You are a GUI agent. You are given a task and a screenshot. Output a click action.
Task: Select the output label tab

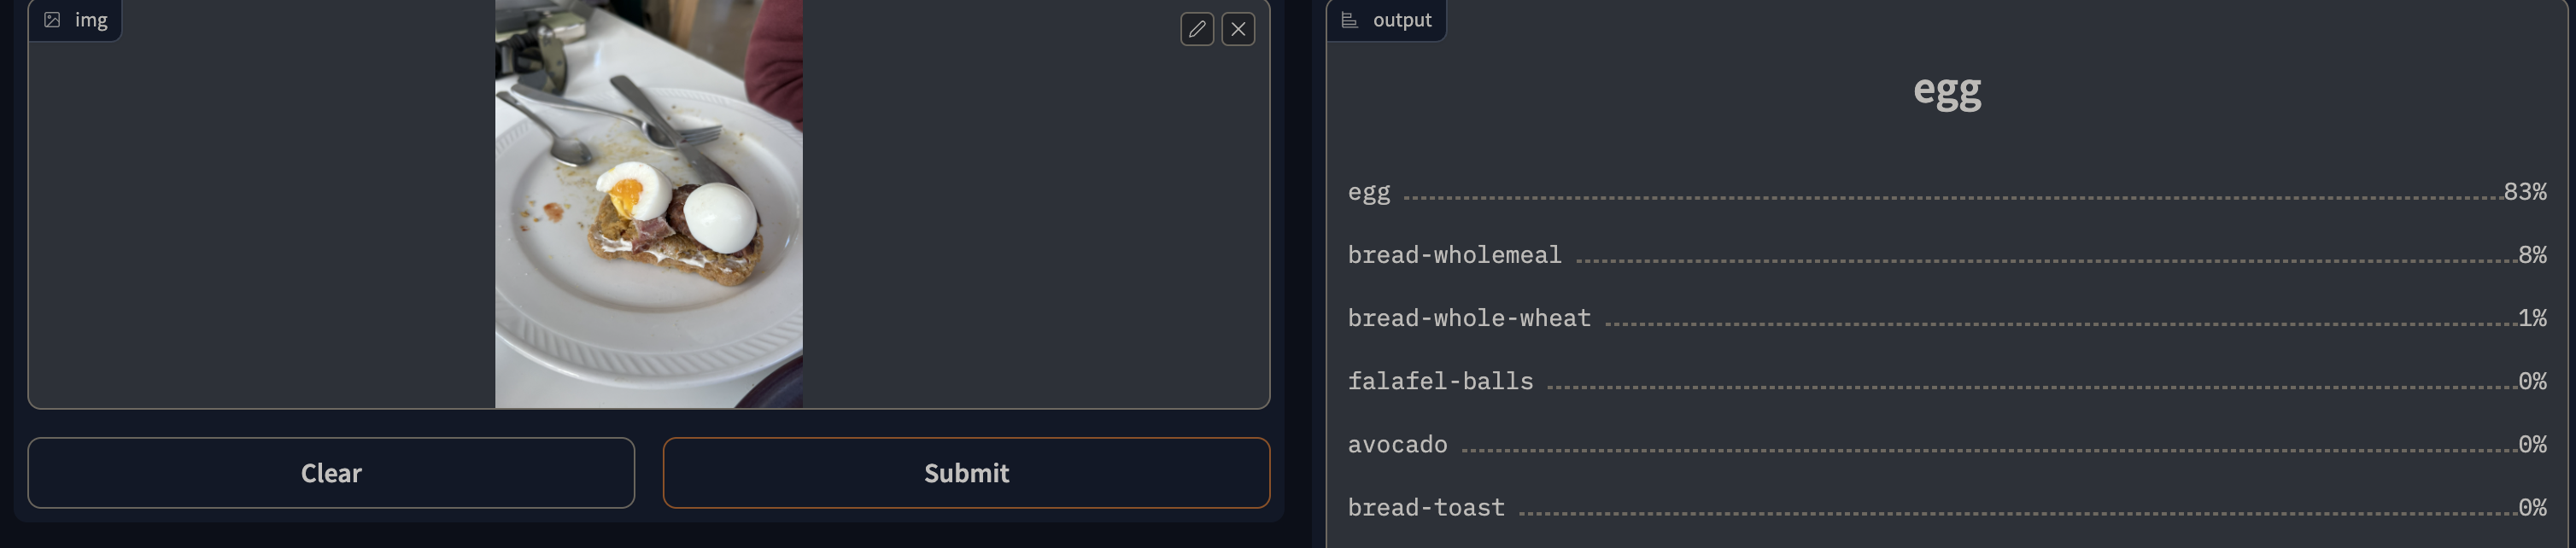pos(1386,20)
